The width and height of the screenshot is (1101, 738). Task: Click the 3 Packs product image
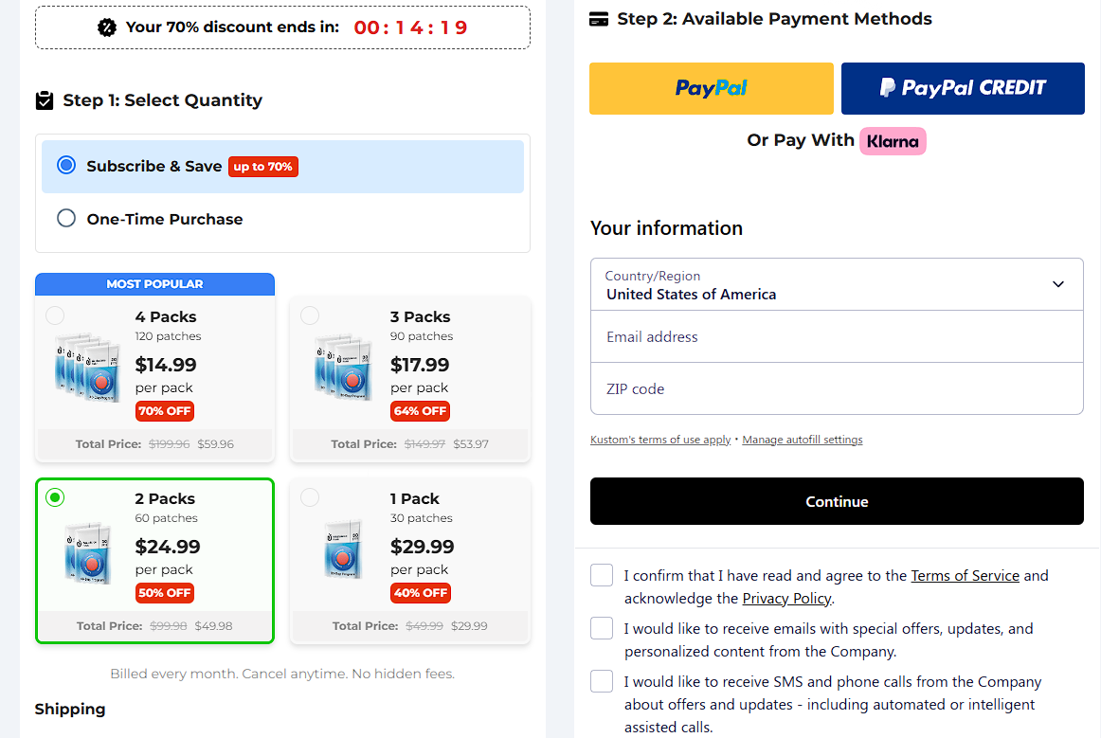click(343, 368)
